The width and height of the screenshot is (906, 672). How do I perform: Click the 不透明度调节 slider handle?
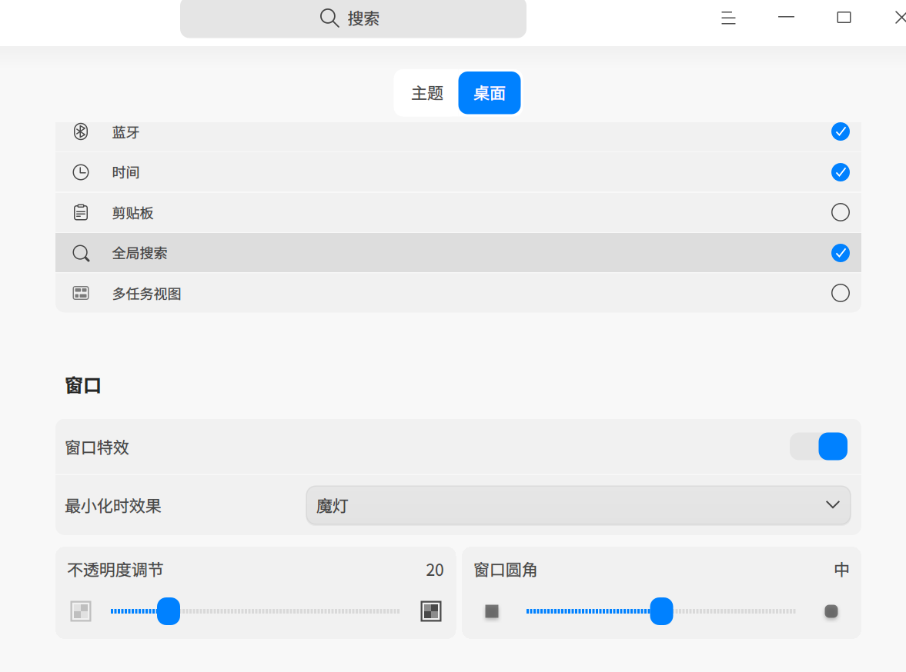pyautogui.click(x=168, y=610)
